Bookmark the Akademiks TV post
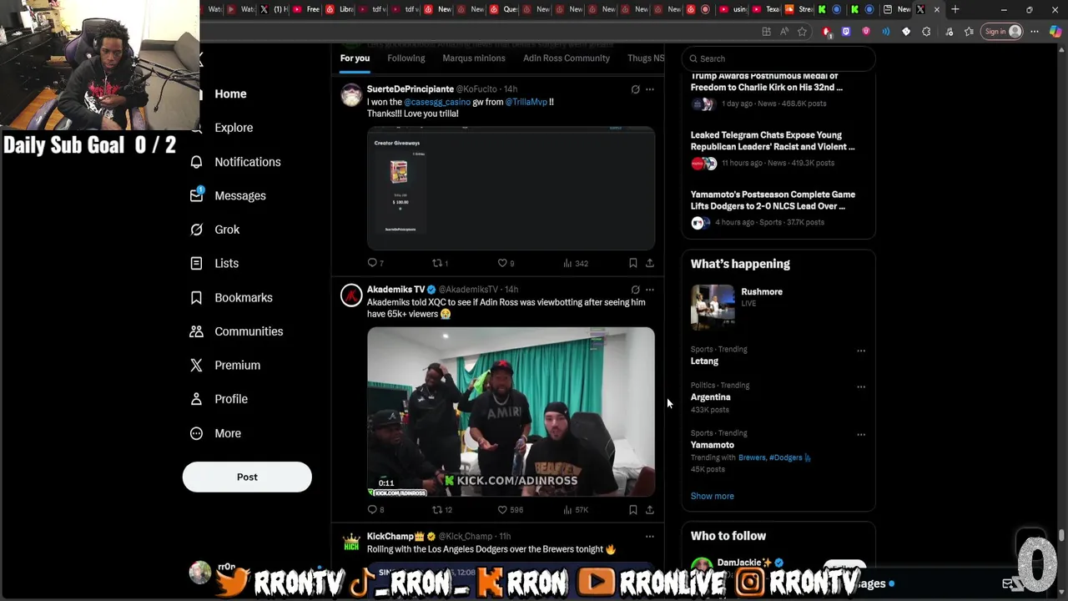 (x=632, y=510)
